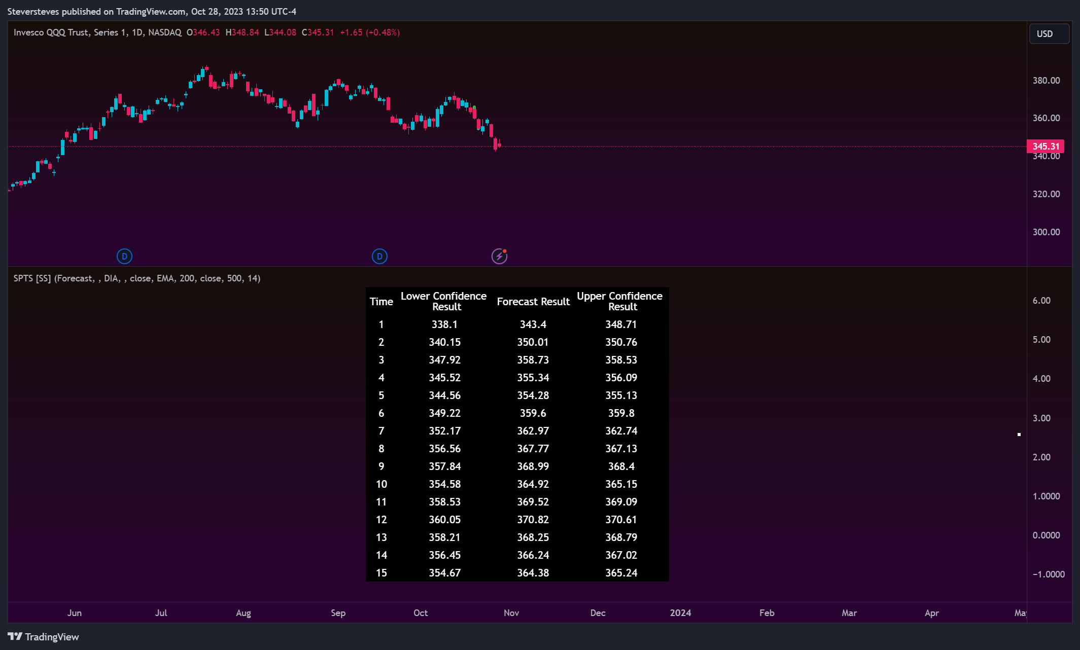The width and height of the screenshot is (1080, 650).
Task: Click the dividend D marker near September
Action: (x=379, y=257)
